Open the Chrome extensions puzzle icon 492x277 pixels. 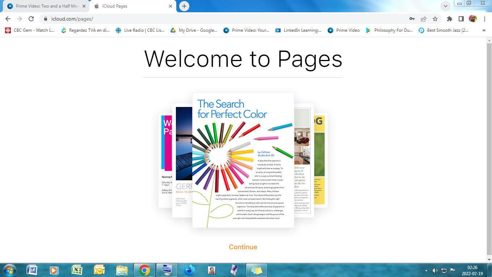tap(450, 19)
